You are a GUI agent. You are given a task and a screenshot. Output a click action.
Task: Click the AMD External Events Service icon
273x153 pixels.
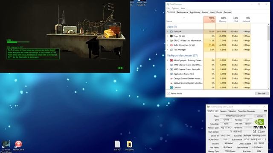click(x=171, y=69)
